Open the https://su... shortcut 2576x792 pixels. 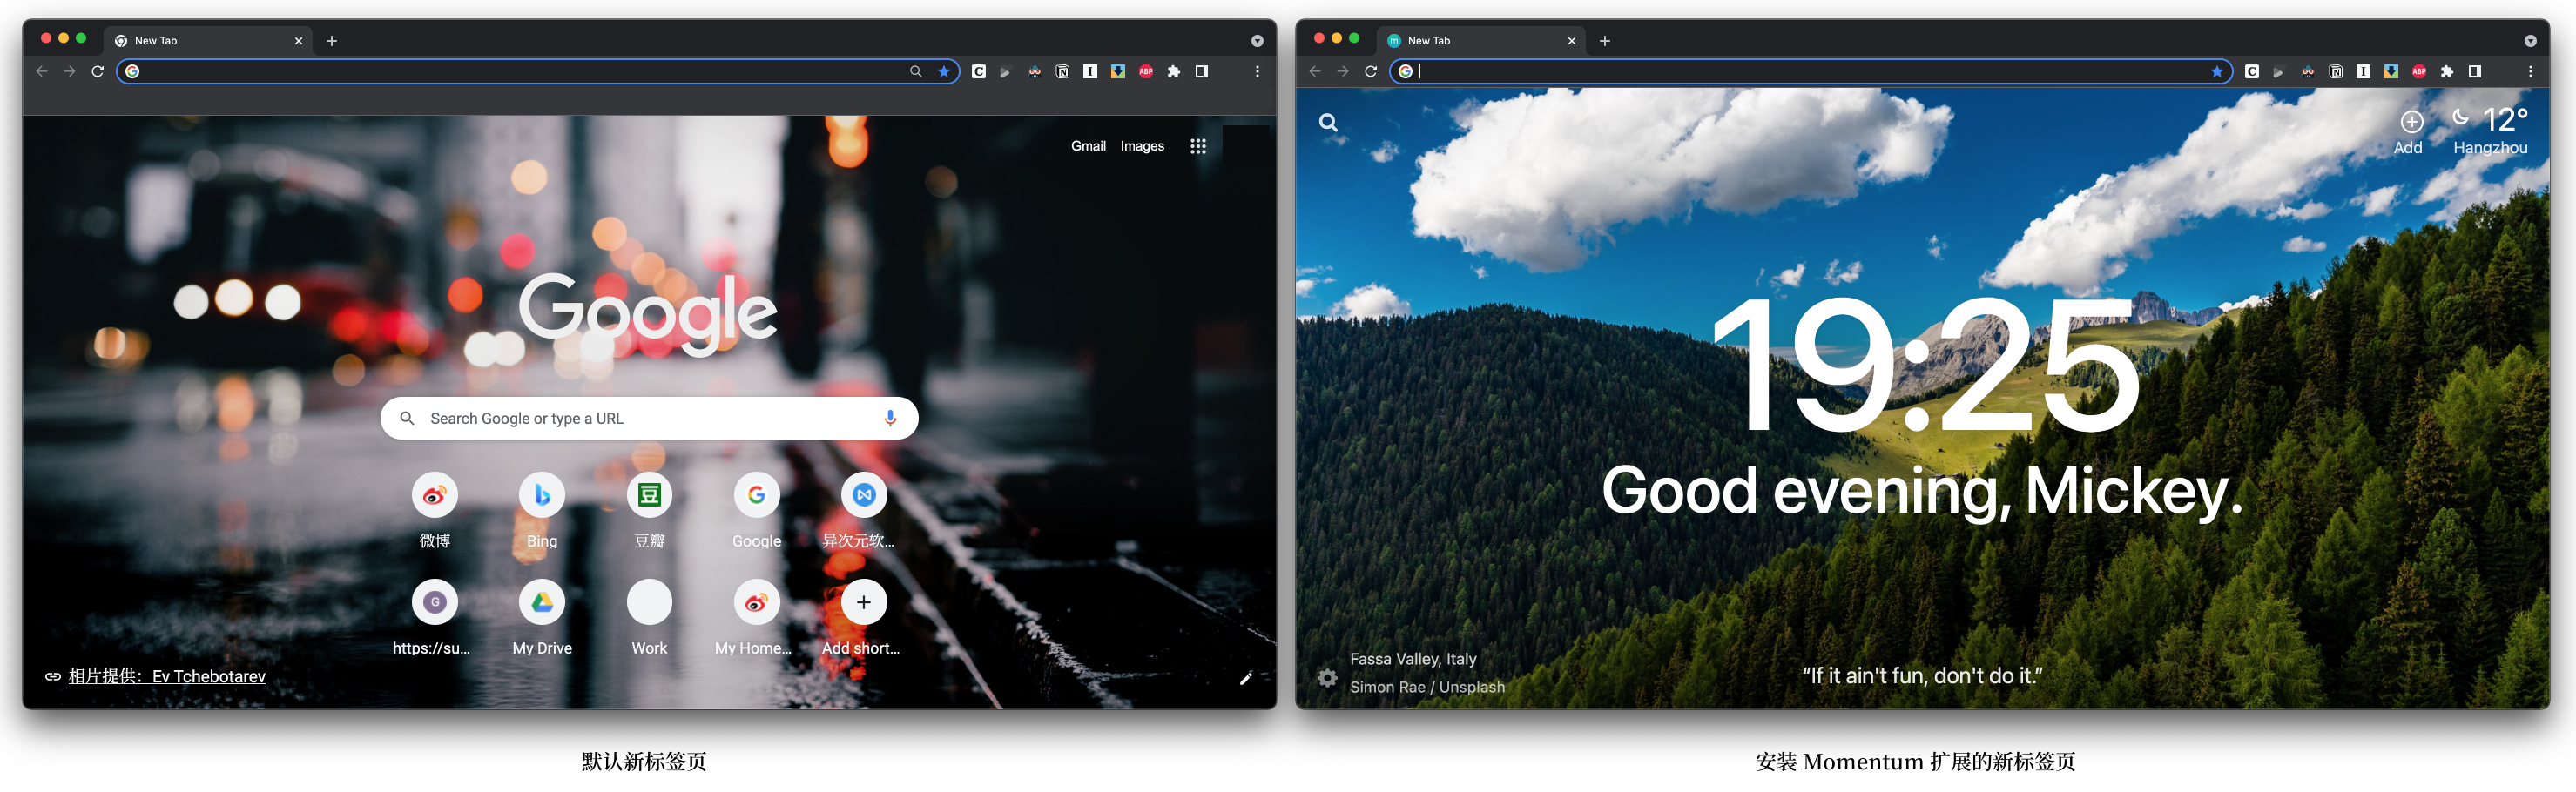tap(433, 617)
